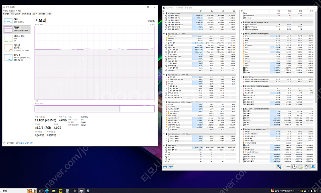Click the collapse-columns arrows button in HWiNFO

(171, 167)
